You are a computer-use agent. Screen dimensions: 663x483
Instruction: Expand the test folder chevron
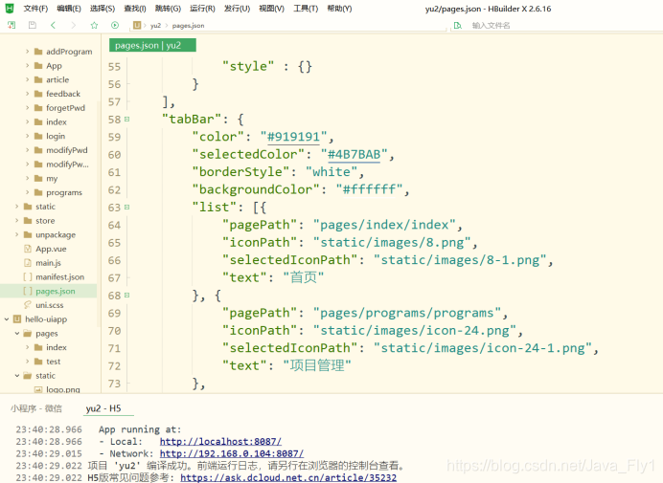coord(27,362)
